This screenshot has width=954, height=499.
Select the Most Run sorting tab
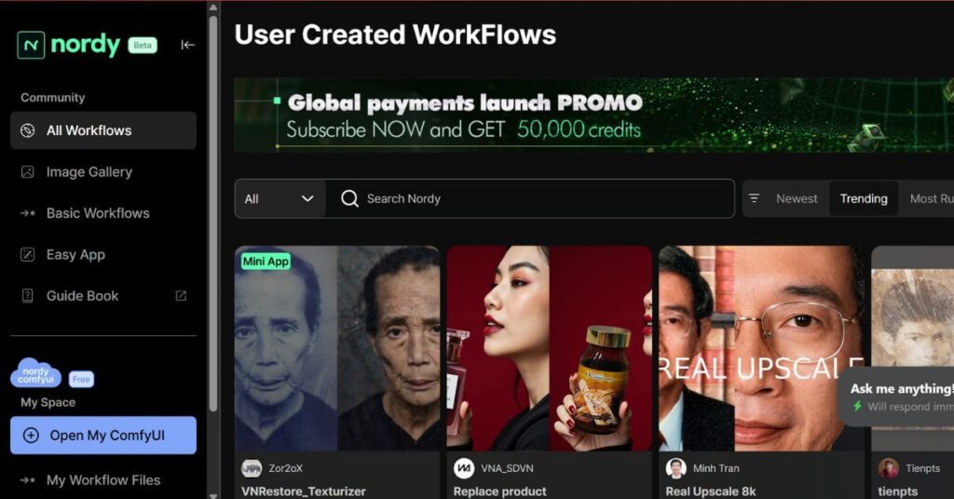[x=932, y=198]
